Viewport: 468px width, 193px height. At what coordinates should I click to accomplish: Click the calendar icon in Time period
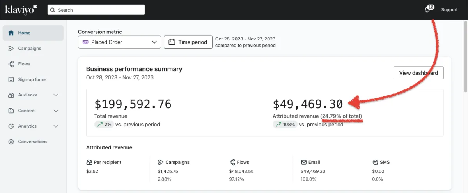[172, 42]
